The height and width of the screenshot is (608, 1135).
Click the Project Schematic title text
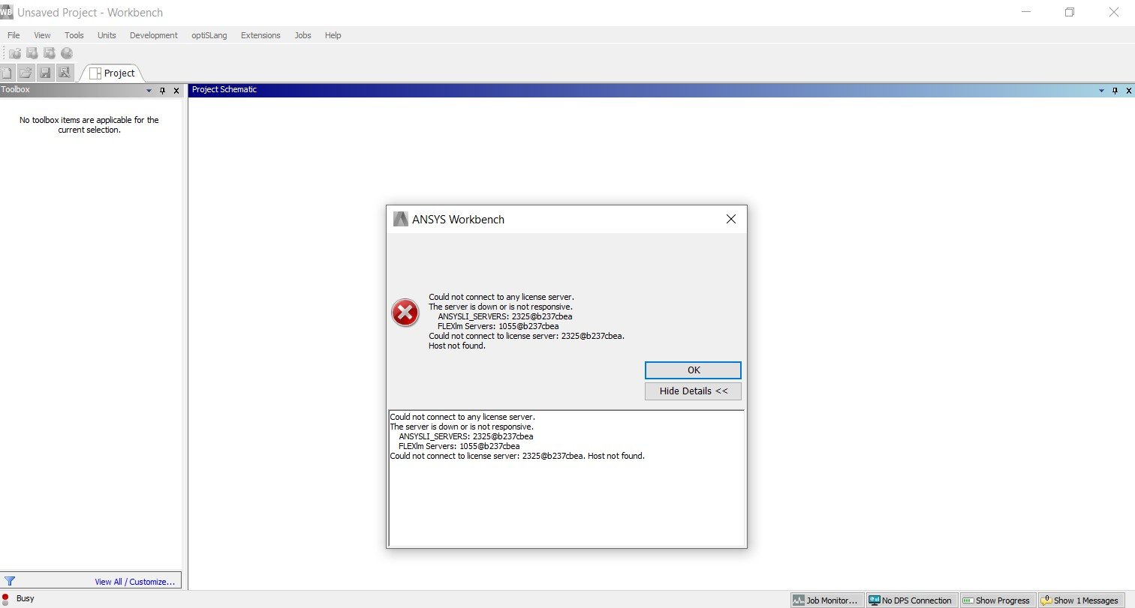click(224, 89)
